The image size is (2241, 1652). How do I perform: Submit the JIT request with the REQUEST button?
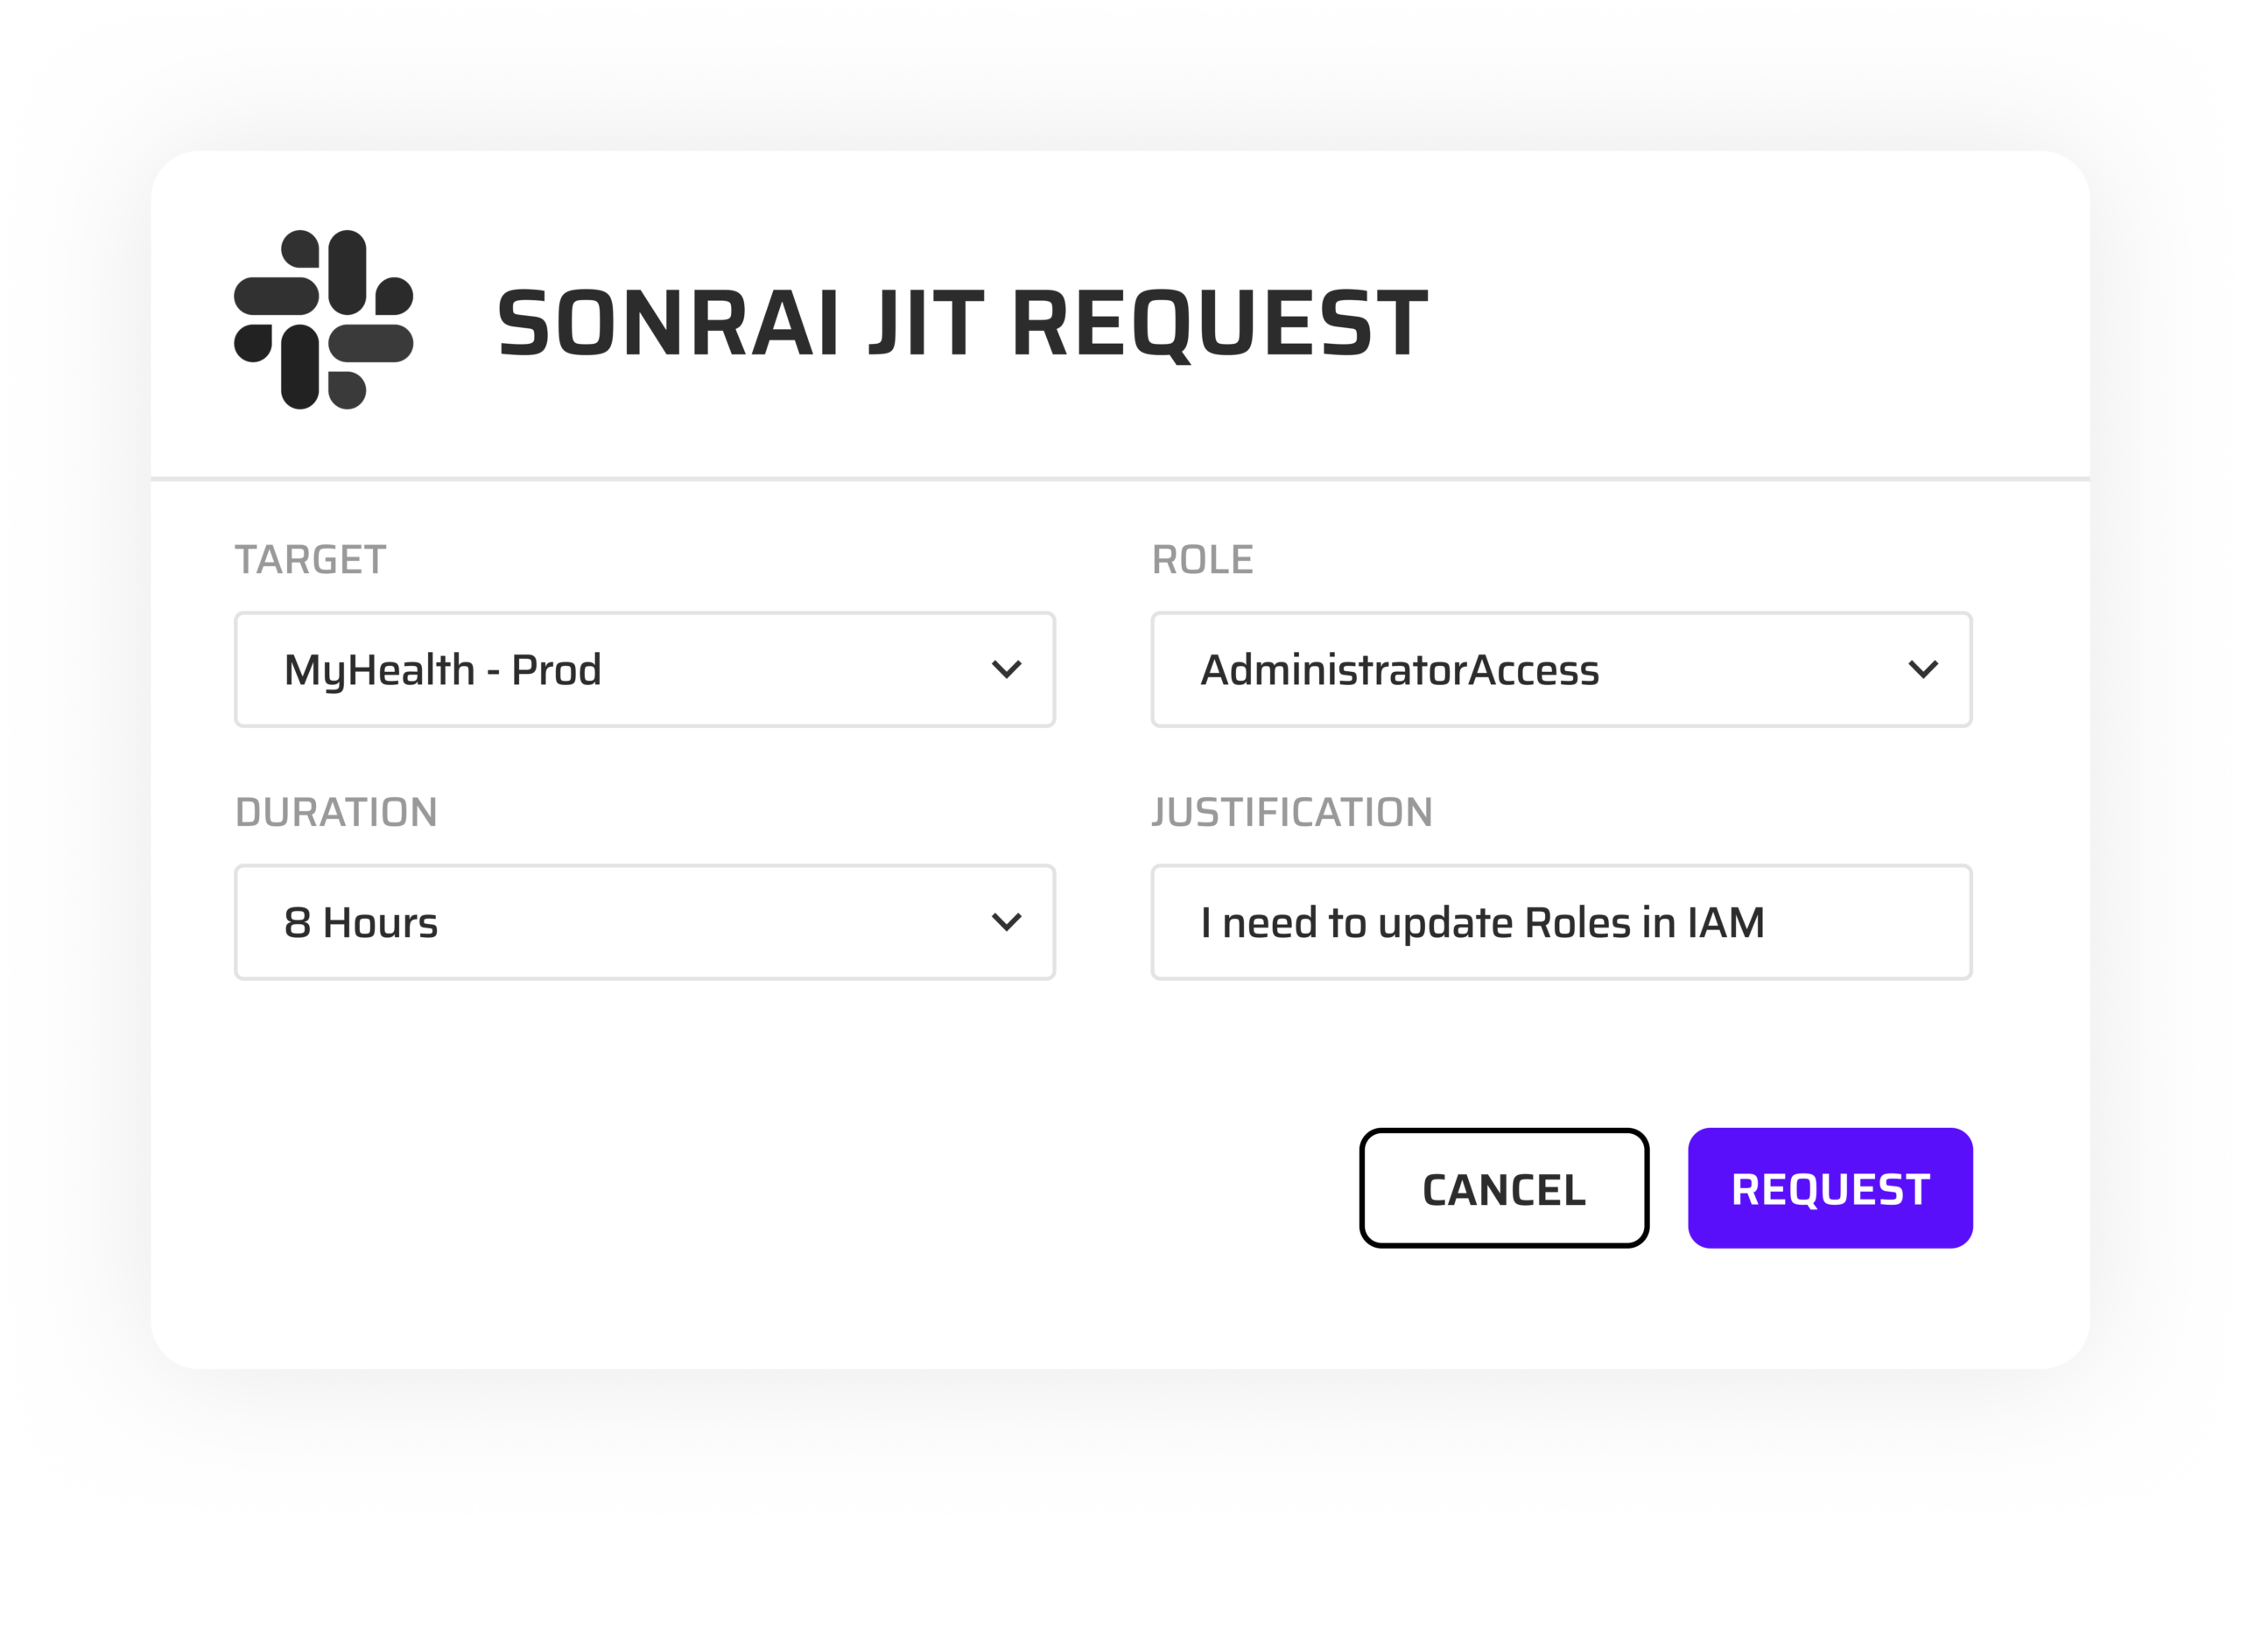coord(1830,1187)
